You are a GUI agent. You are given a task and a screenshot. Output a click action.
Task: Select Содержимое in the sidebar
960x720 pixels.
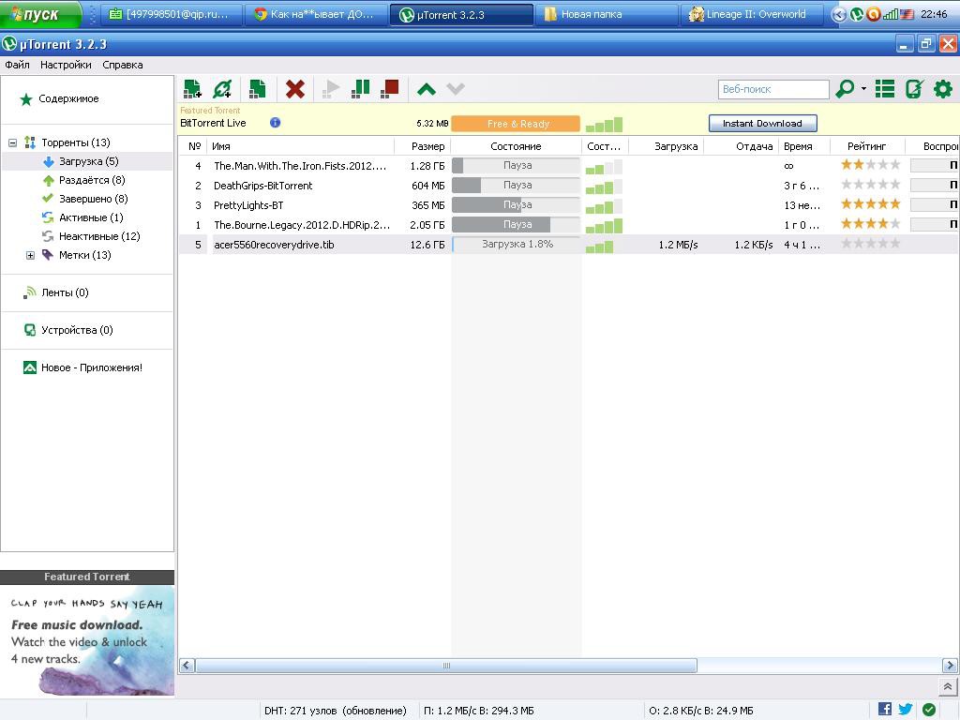(x=68, y=98)
